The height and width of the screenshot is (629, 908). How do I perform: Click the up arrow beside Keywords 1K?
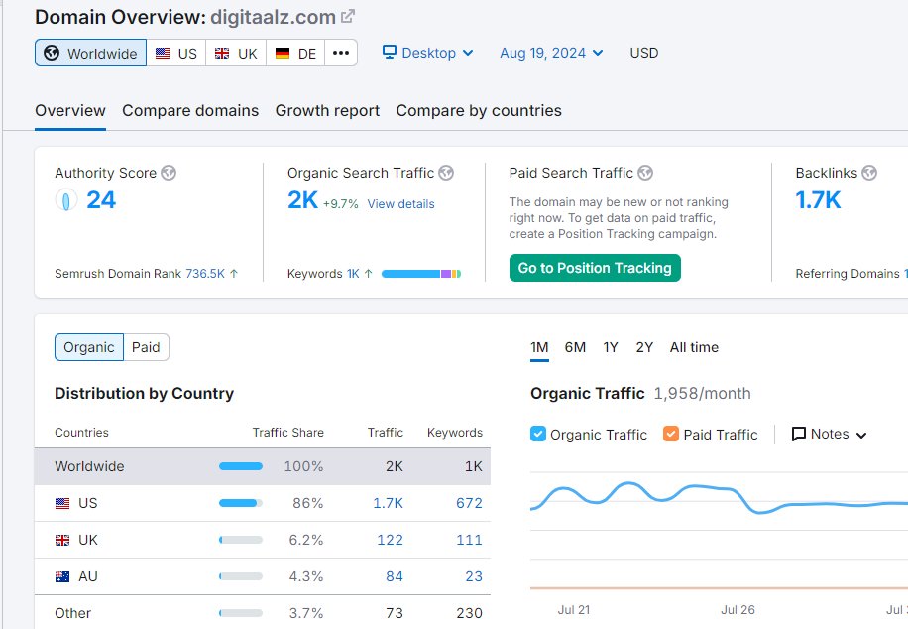368,274
